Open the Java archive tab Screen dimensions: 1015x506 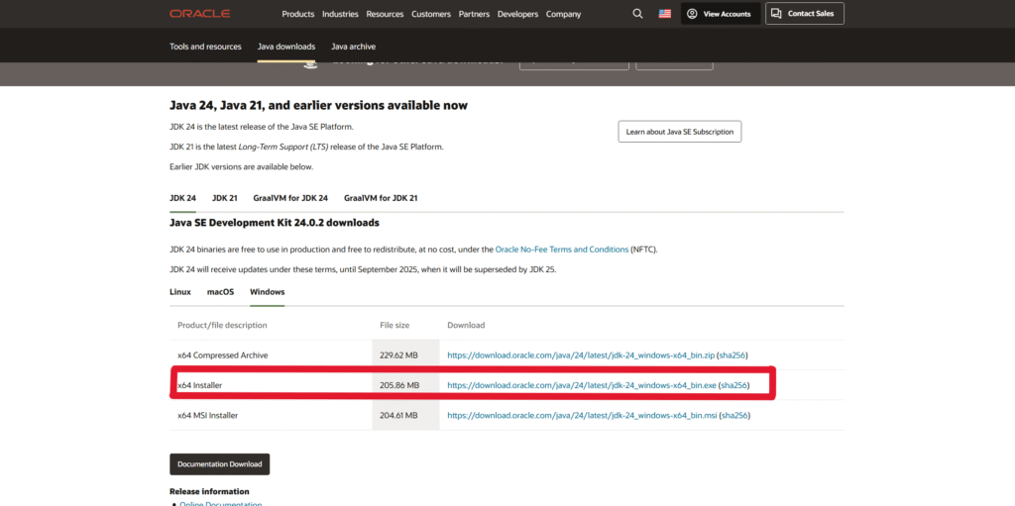pyautogui.click(x=353, y=47)
